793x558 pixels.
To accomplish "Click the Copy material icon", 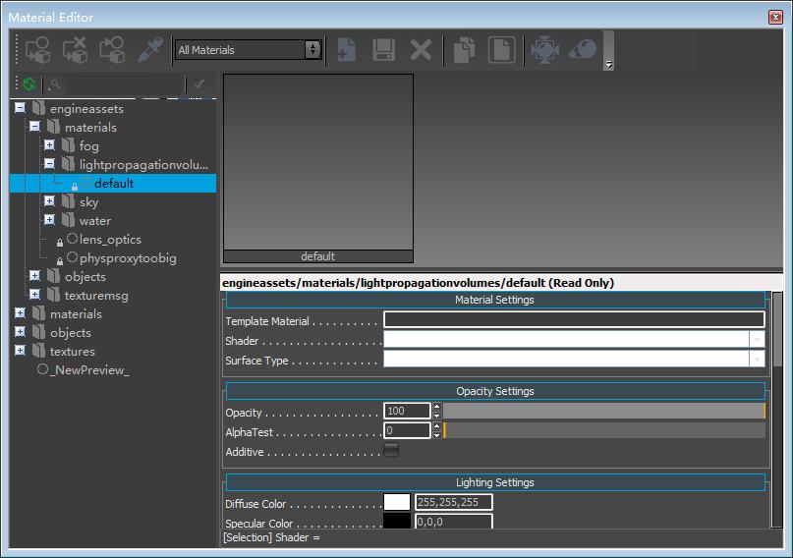I will click(464, 49).
